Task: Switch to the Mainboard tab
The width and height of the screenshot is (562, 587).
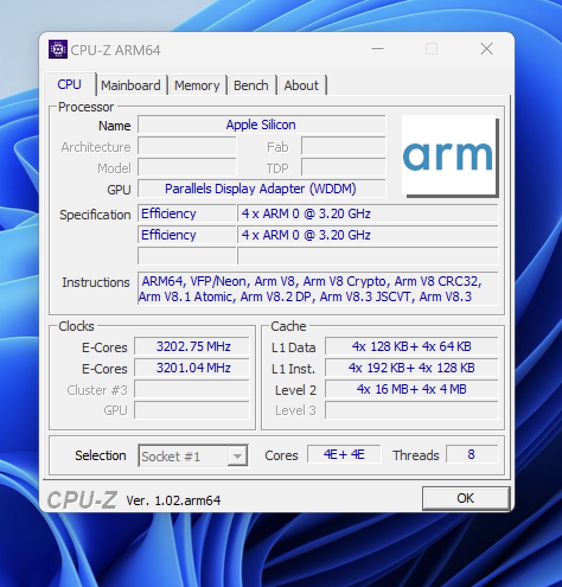Action: 130,85
